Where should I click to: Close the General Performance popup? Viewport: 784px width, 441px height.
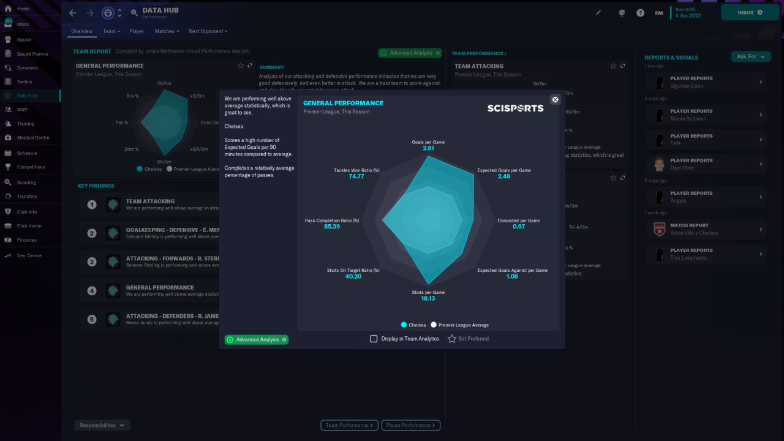pyautogui.click(x=555, y=99)
